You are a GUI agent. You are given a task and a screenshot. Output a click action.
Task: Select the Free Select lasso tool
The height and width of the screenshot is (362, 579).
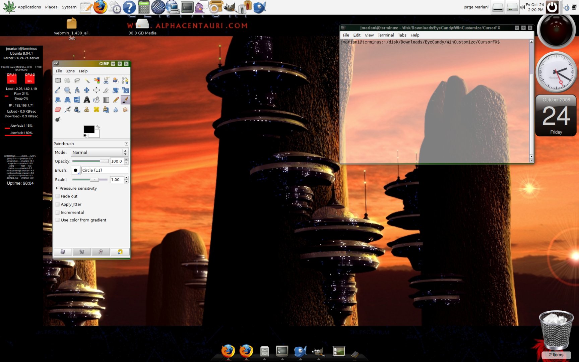tap(77, 80)
